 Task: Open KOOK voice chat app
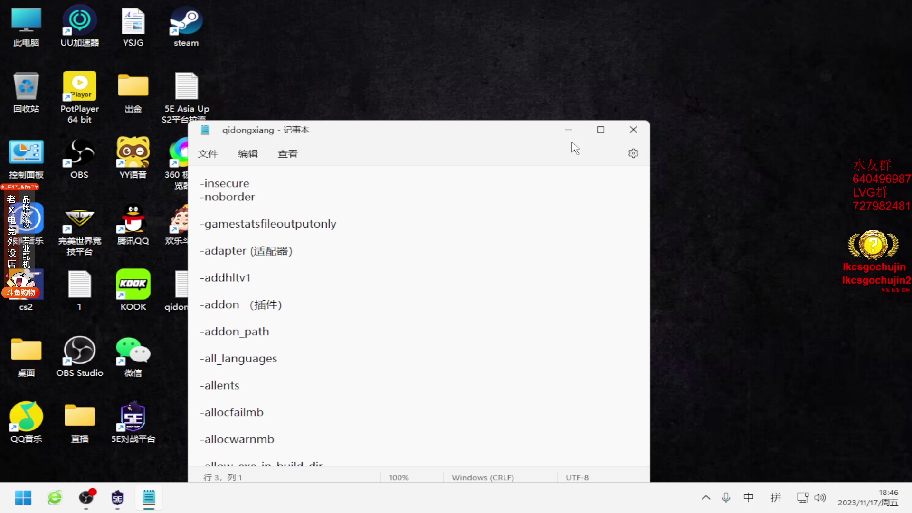point(133,285)
